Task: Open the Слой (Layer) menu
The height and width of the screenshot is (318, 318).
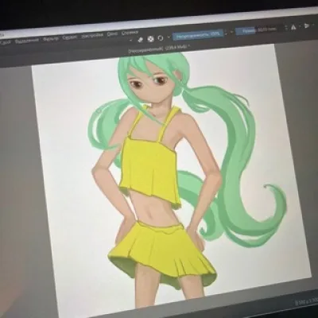Action: (x=6, y=42)
